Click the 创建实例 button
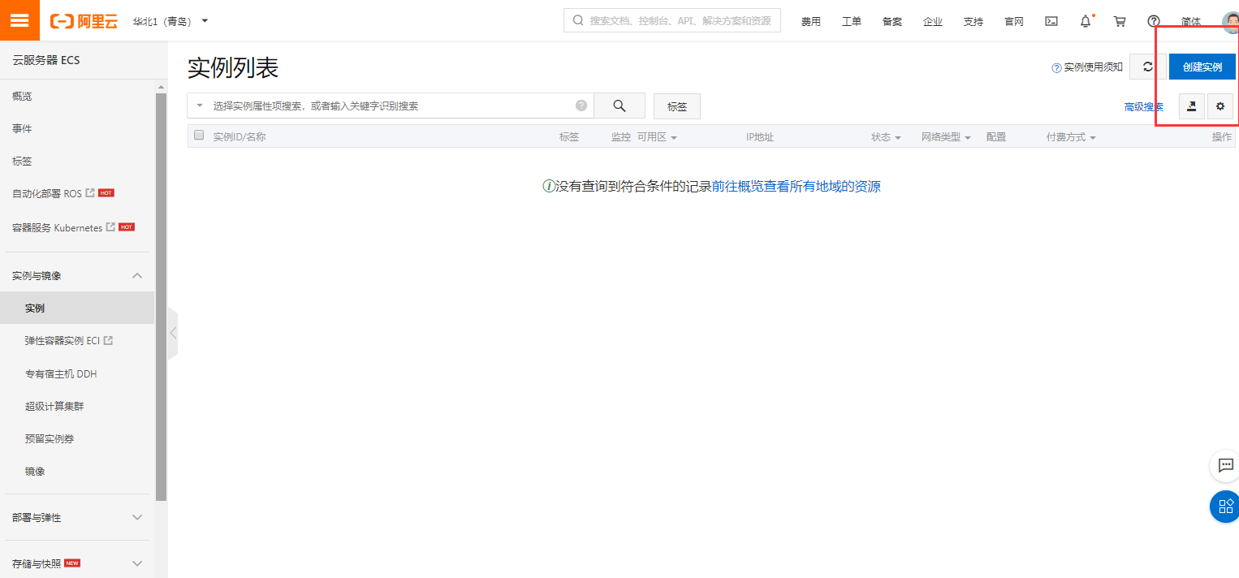Viewport: 1239px width, 578px height. [x=1202, y=67]
